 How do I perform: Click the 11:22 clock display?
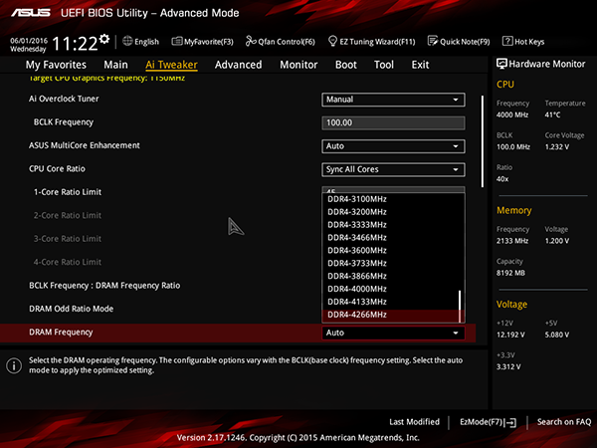(x=75, y=44)
